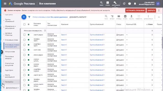Expand 'Места размещения' sidebar section
This screenshot has width=163, height=91.
4,76
